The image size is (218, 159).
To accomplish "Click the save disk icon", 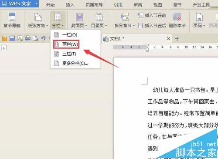I will click(x=12, y=38).
